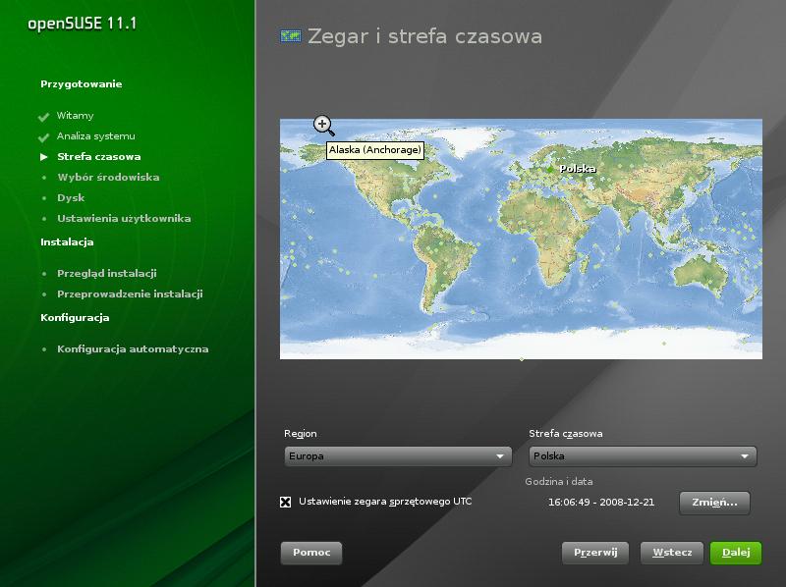The image size is (786, 587).
Task: Select the Dysk step
Action: click(71, 198)
